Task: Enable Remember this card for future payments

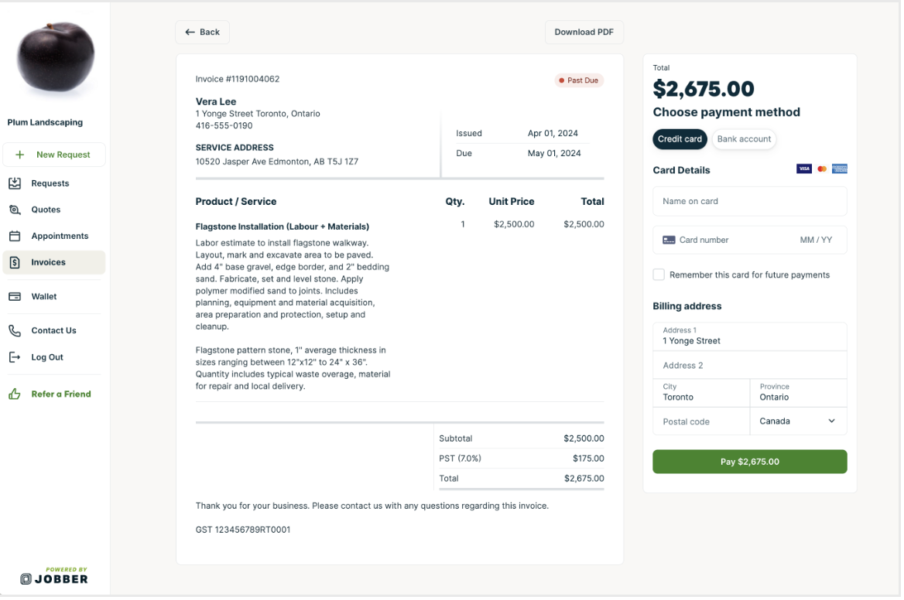Action: tap(659, 274)
